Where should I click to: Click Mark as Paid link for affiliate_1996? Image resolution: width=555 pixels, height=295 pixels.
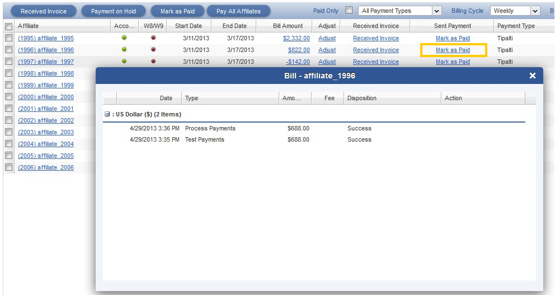(453, 50)
